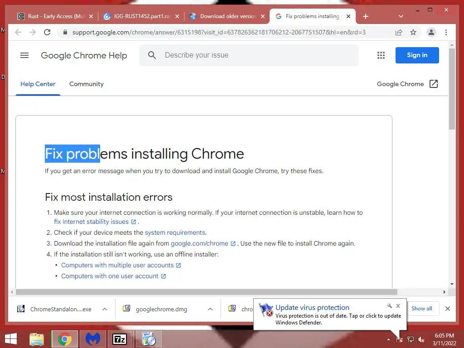Click the Fix problems installing Chrome heading

click(145, 154)
